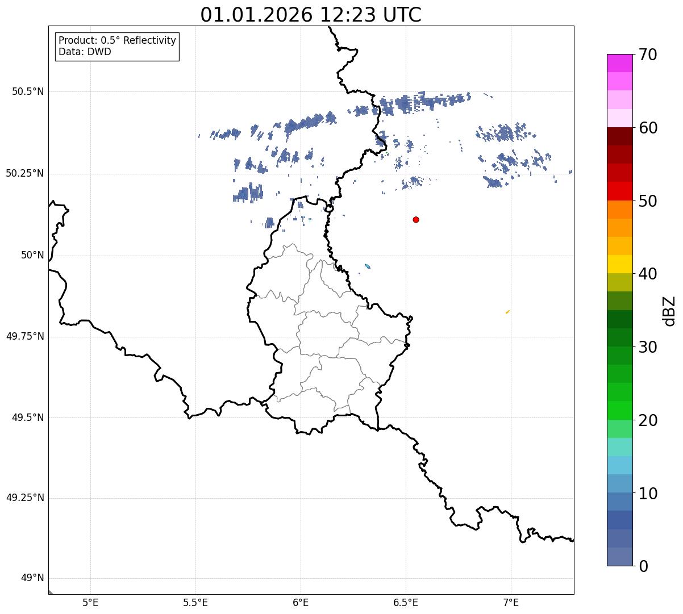This screenshot has height=614, width=683.
Task: Click the colorbar tick label 10
Action: point(647,493)
